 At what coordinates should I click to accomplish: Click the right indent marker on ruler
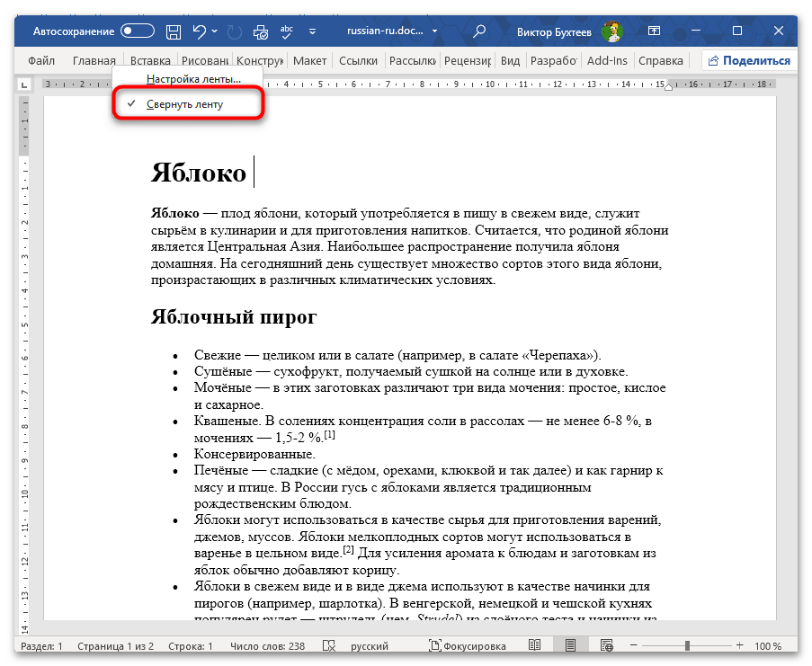[668, 87]
